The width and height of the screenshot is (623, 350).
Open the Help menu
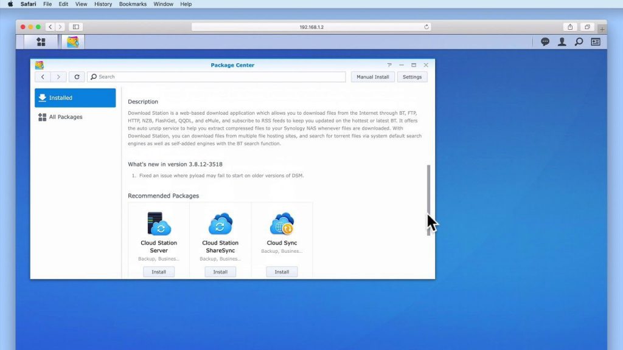tap(186, 4)
